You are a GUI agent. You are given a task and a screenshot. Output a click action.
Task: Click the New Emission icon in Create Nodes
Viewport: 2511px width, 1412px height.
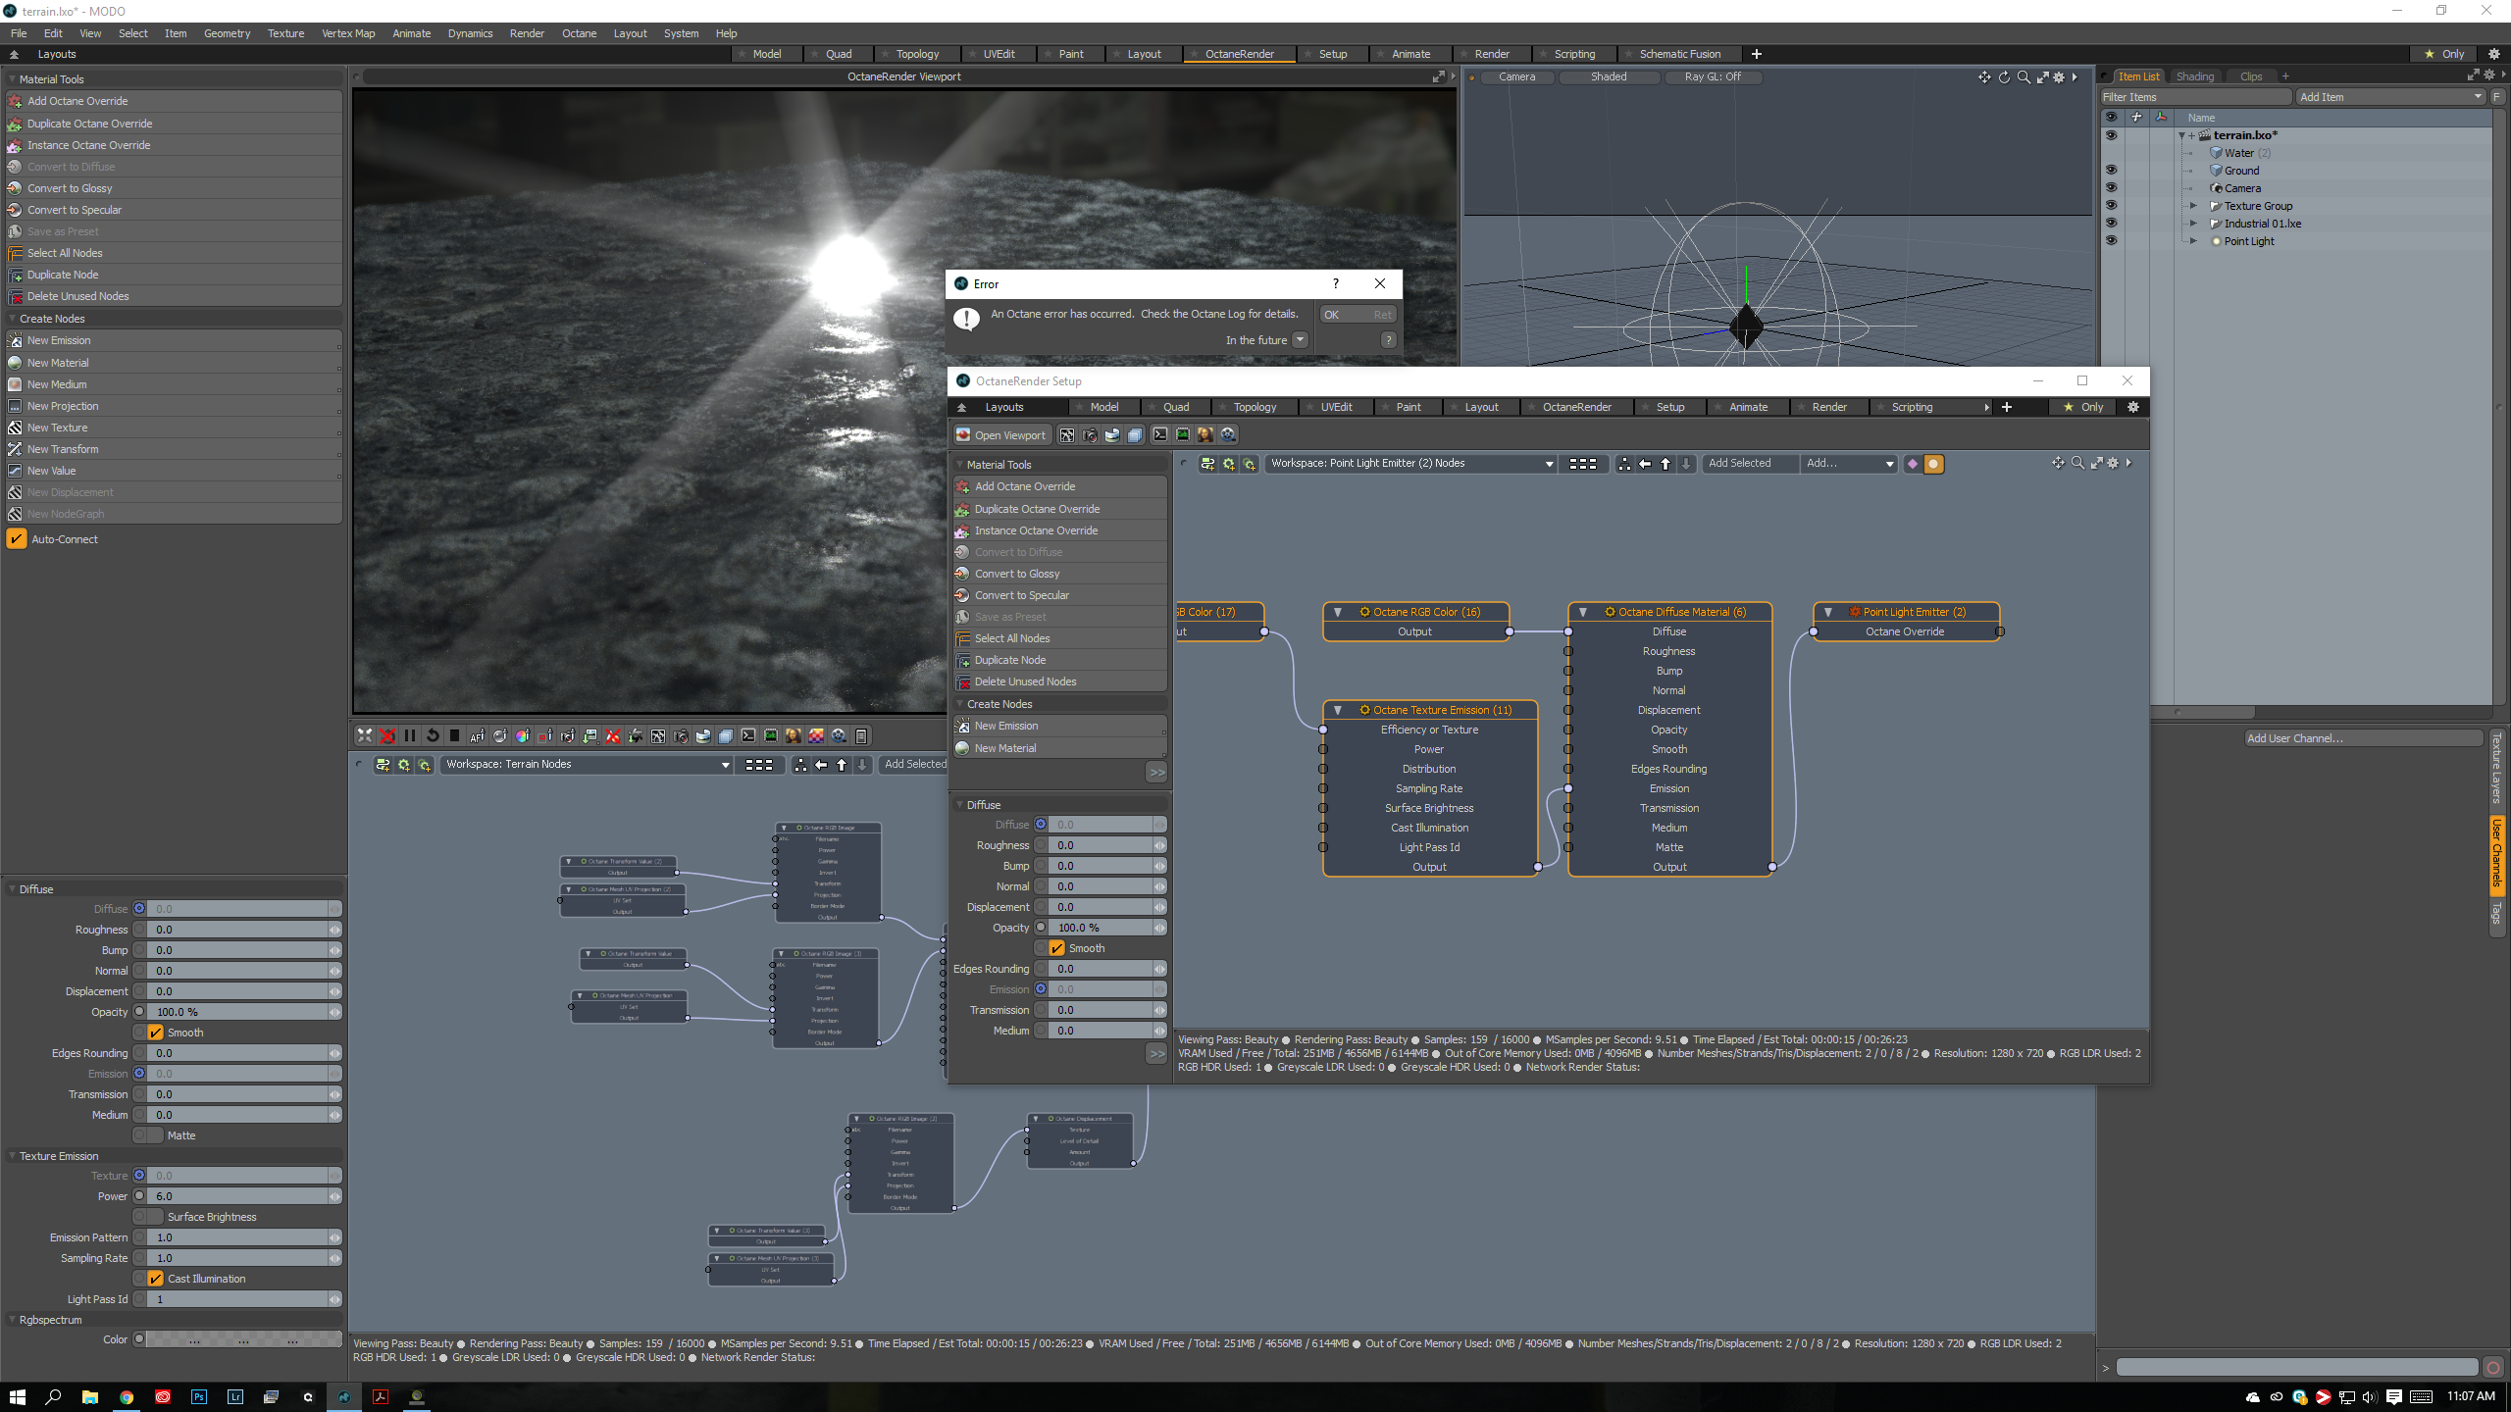click(16, 340)
